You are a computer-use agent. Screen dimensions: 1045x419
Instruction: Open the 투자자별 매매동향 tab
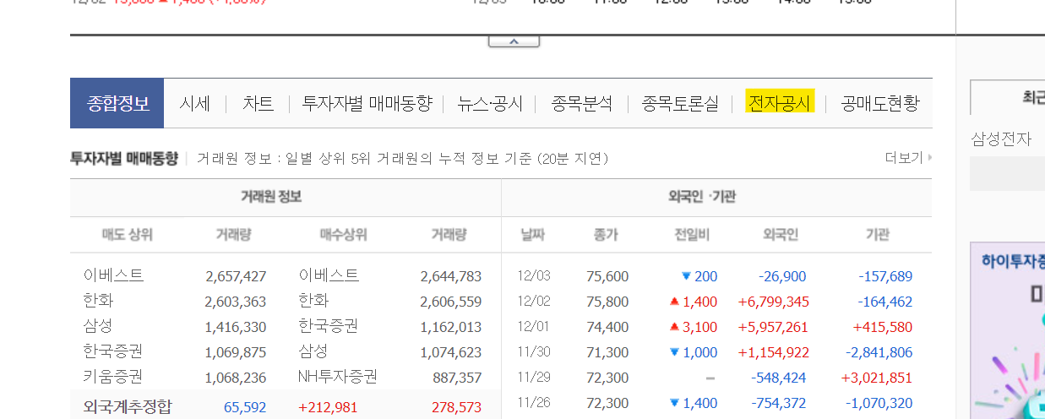point(367,103)
